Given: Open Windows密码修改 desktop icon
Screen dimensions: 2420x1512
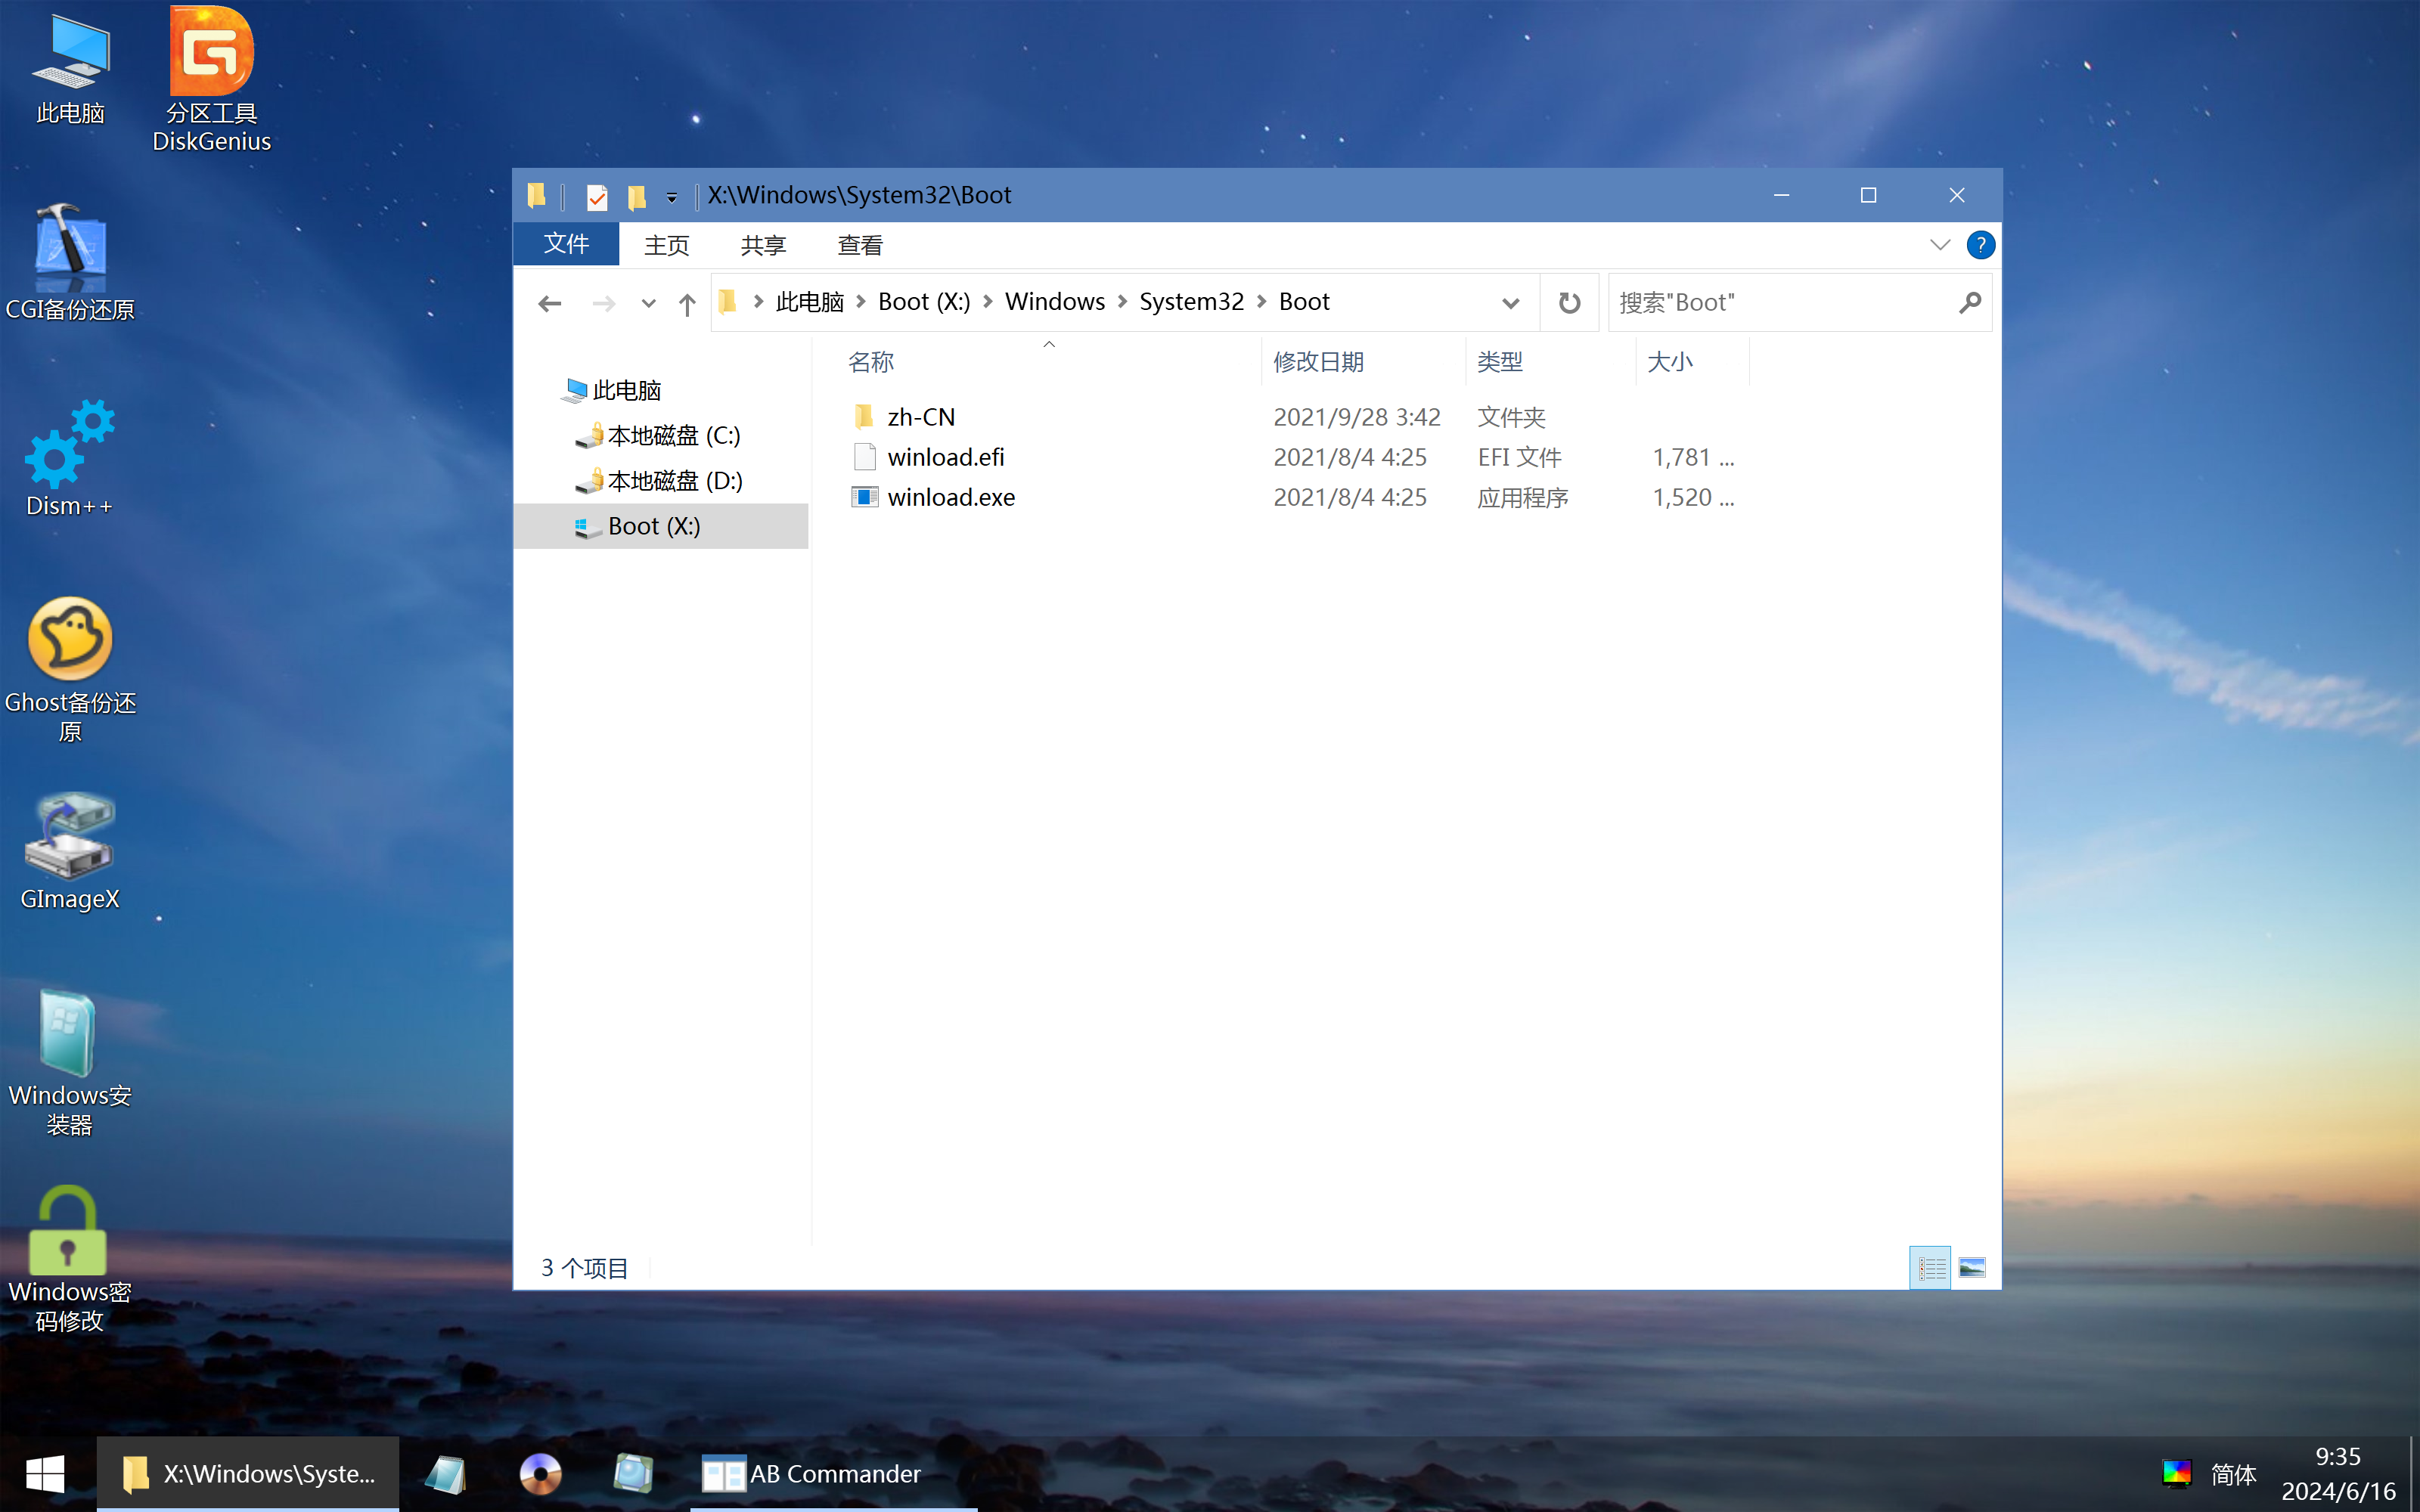Looking at the screenshot, I should (70, 1258).
